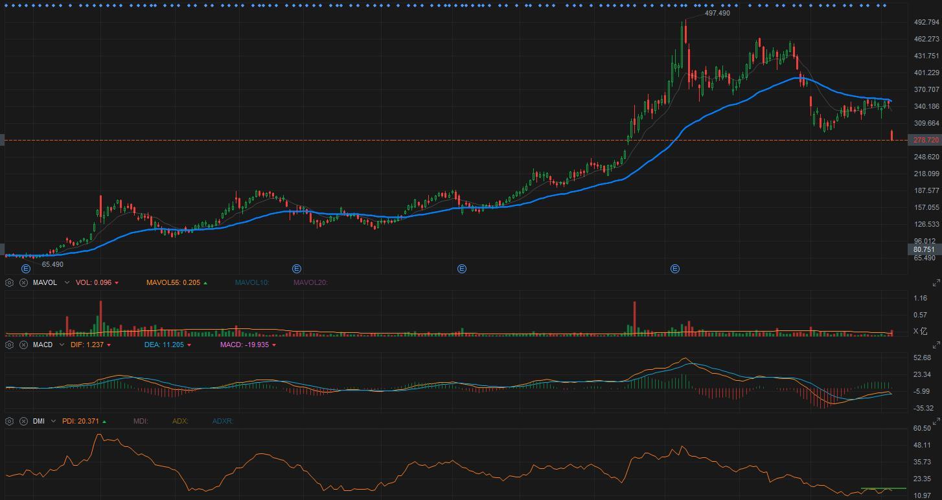Toggle the ADXR line label
The height and width of the screenshot is (500, 942).
point(223,421)
